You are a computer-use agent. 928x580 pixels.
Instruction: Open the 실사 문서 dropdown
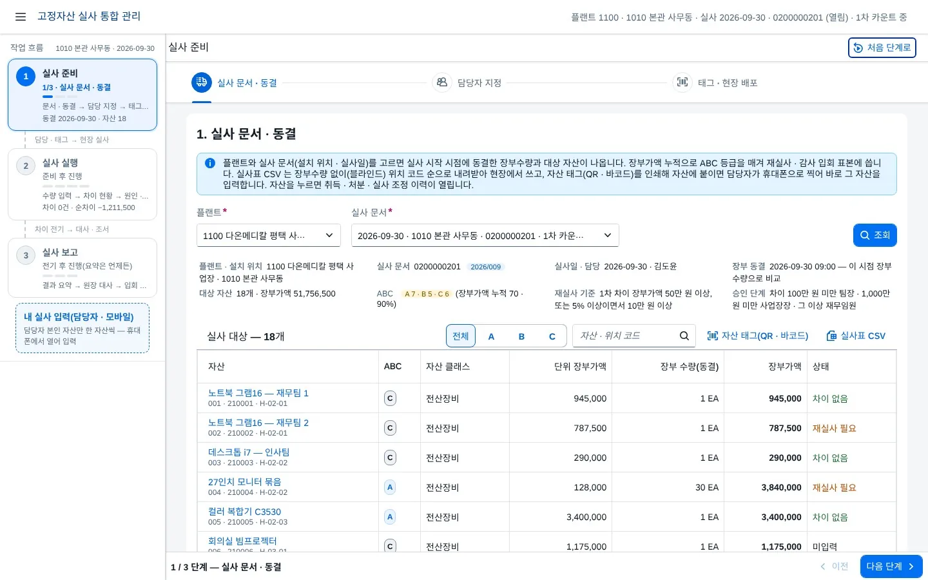click(485, 235)
